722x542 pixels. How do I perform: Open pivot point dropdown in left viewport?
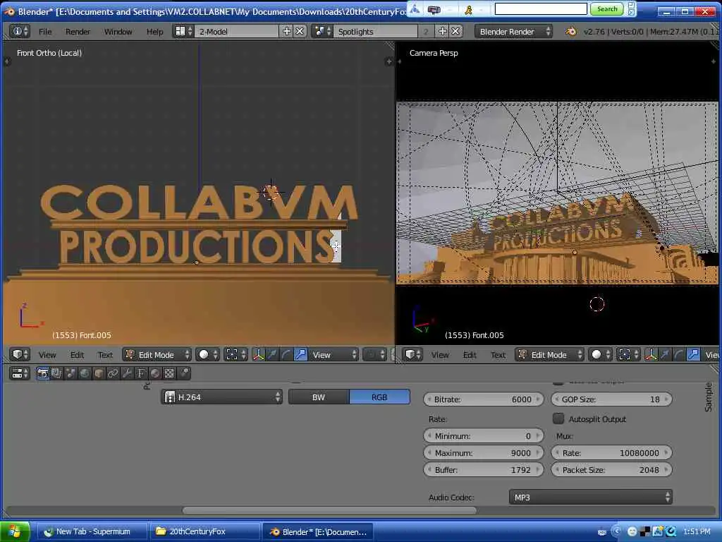pos(236,354)
